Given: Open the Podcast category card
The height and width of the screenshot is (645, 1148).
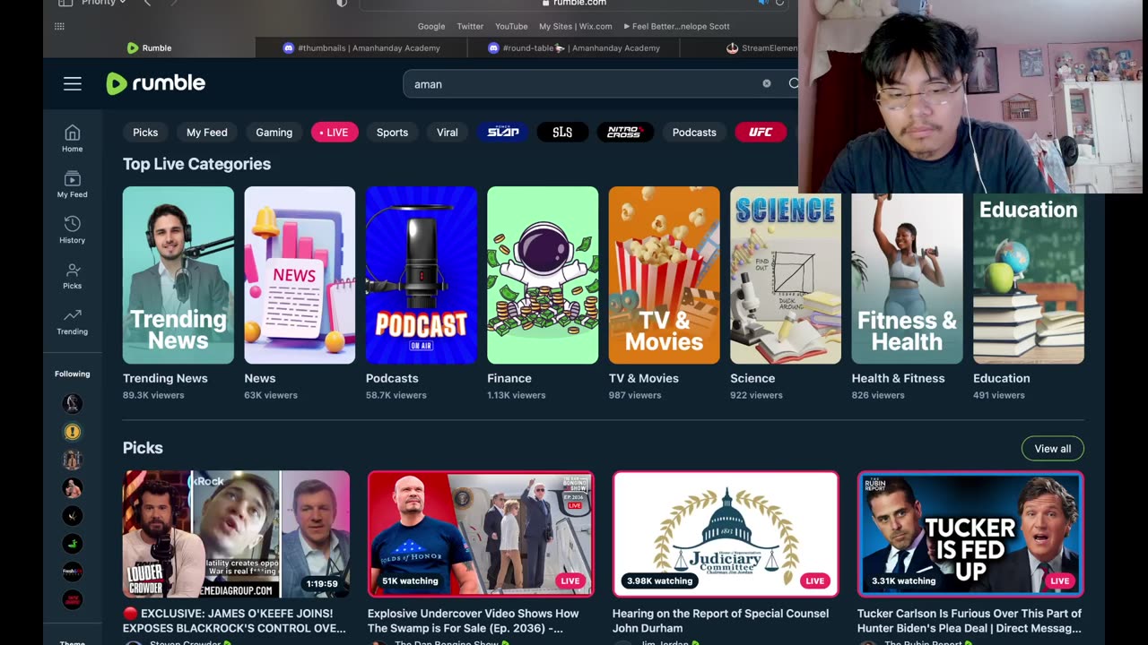Looking at the screenshot, I should 422,275.
